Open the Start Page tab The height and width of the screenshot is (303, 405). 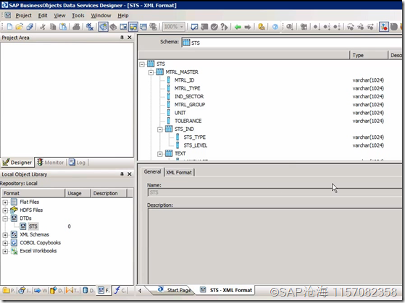click(x=175, y=290)
